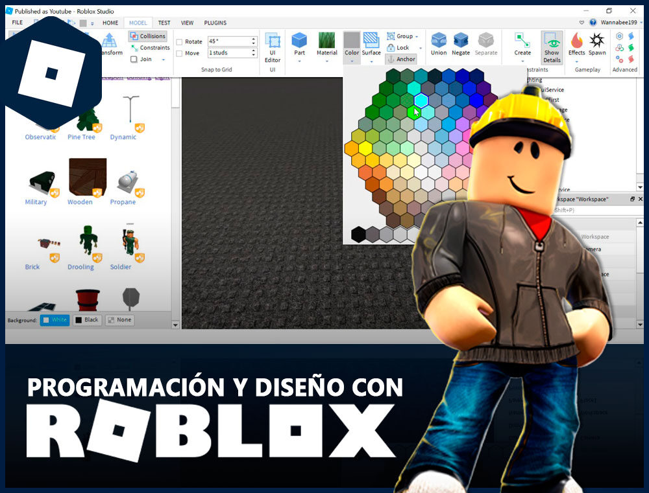The image size is (649, 493).
Task: Expand the Surface dropdown
Action: click(x=371, y=62)
